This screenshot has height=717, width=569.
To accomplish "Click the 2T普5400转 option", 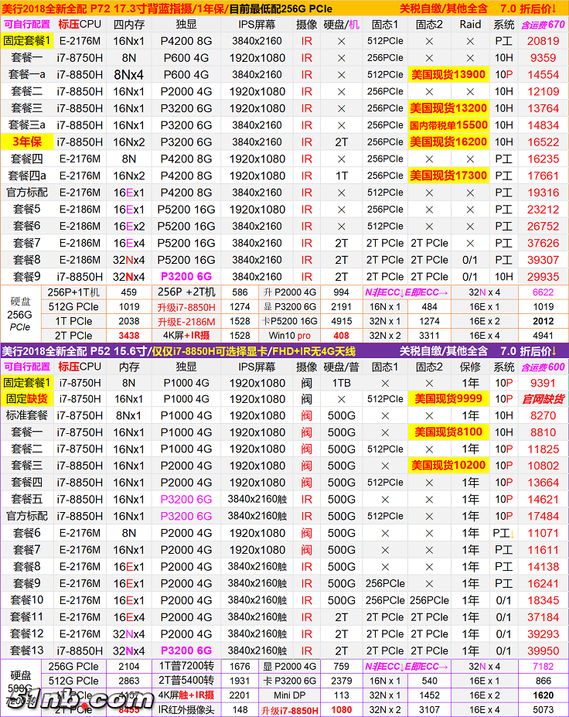I will coord(186,681).
